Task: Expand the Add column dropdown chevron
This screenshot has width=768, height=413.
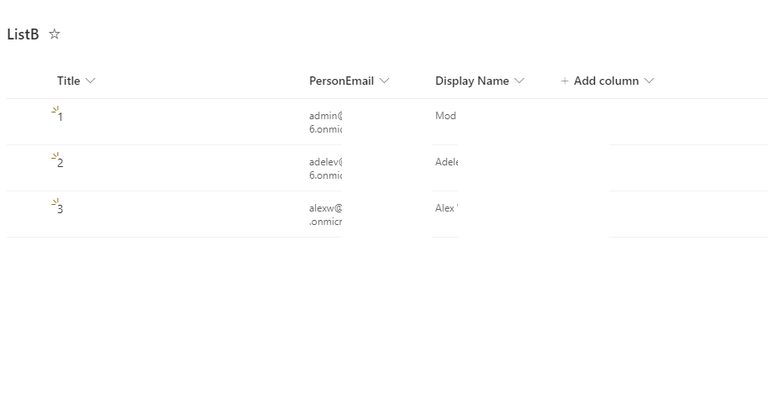Action: coord(649,81)
